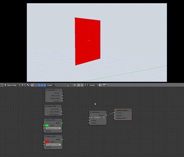Image resolution: width=184 pixels, height=157 pixels.
Task: Toggle align rotation with snapping target
Action: coord(100,85)
